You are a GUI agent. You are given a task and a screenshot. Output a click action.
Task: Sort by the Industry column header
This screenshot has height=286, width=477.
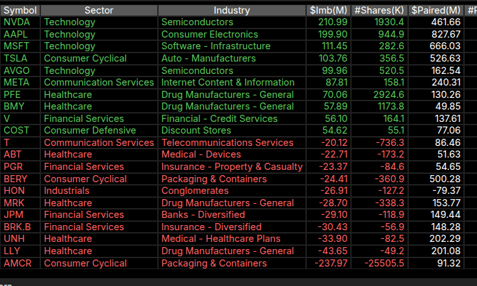point(232,10)
